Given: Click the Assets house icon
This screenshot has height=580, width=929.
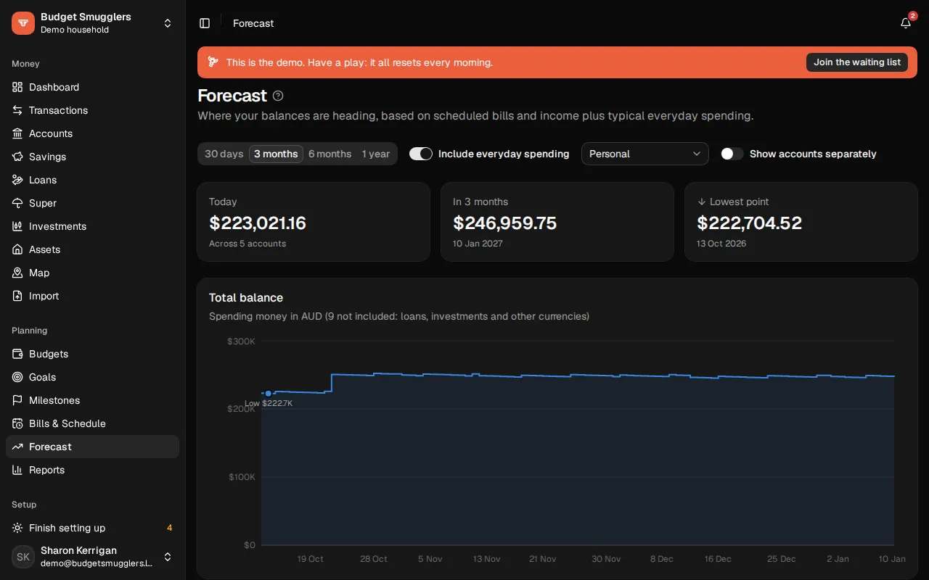Looking at the screenshot, I should pyautogui.click(x=17, y=249).
